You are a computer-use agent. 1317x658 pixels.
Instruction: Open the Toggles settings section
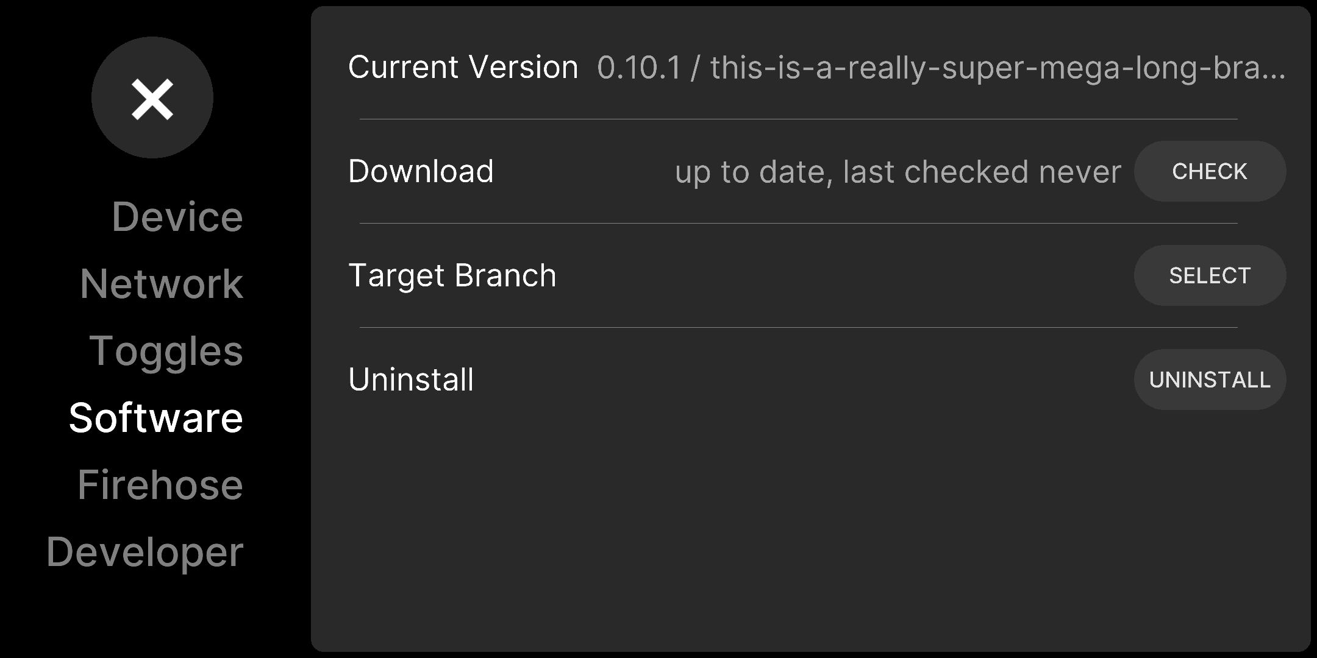pos(166,352)
